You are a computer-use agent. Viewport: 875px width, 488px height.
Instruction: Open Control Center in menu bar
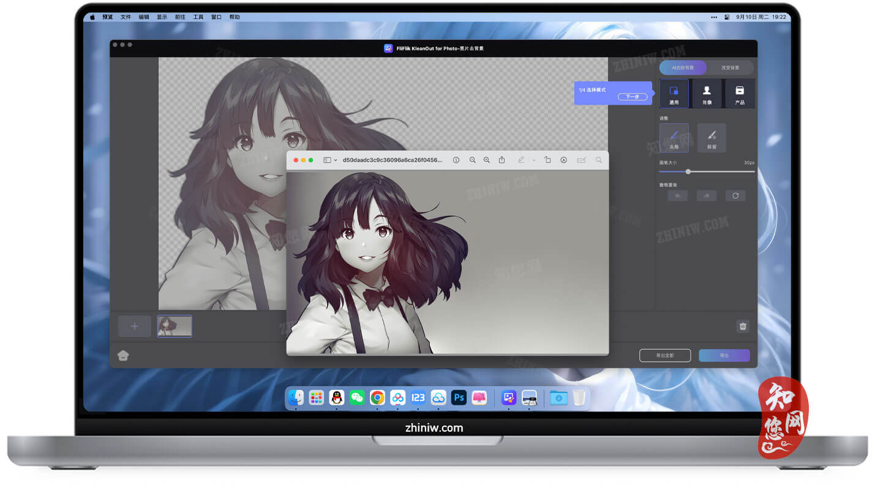(727, 17)
